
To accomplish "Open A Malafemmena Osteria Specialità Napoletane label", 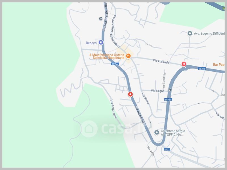I will (x=107, y=56).
